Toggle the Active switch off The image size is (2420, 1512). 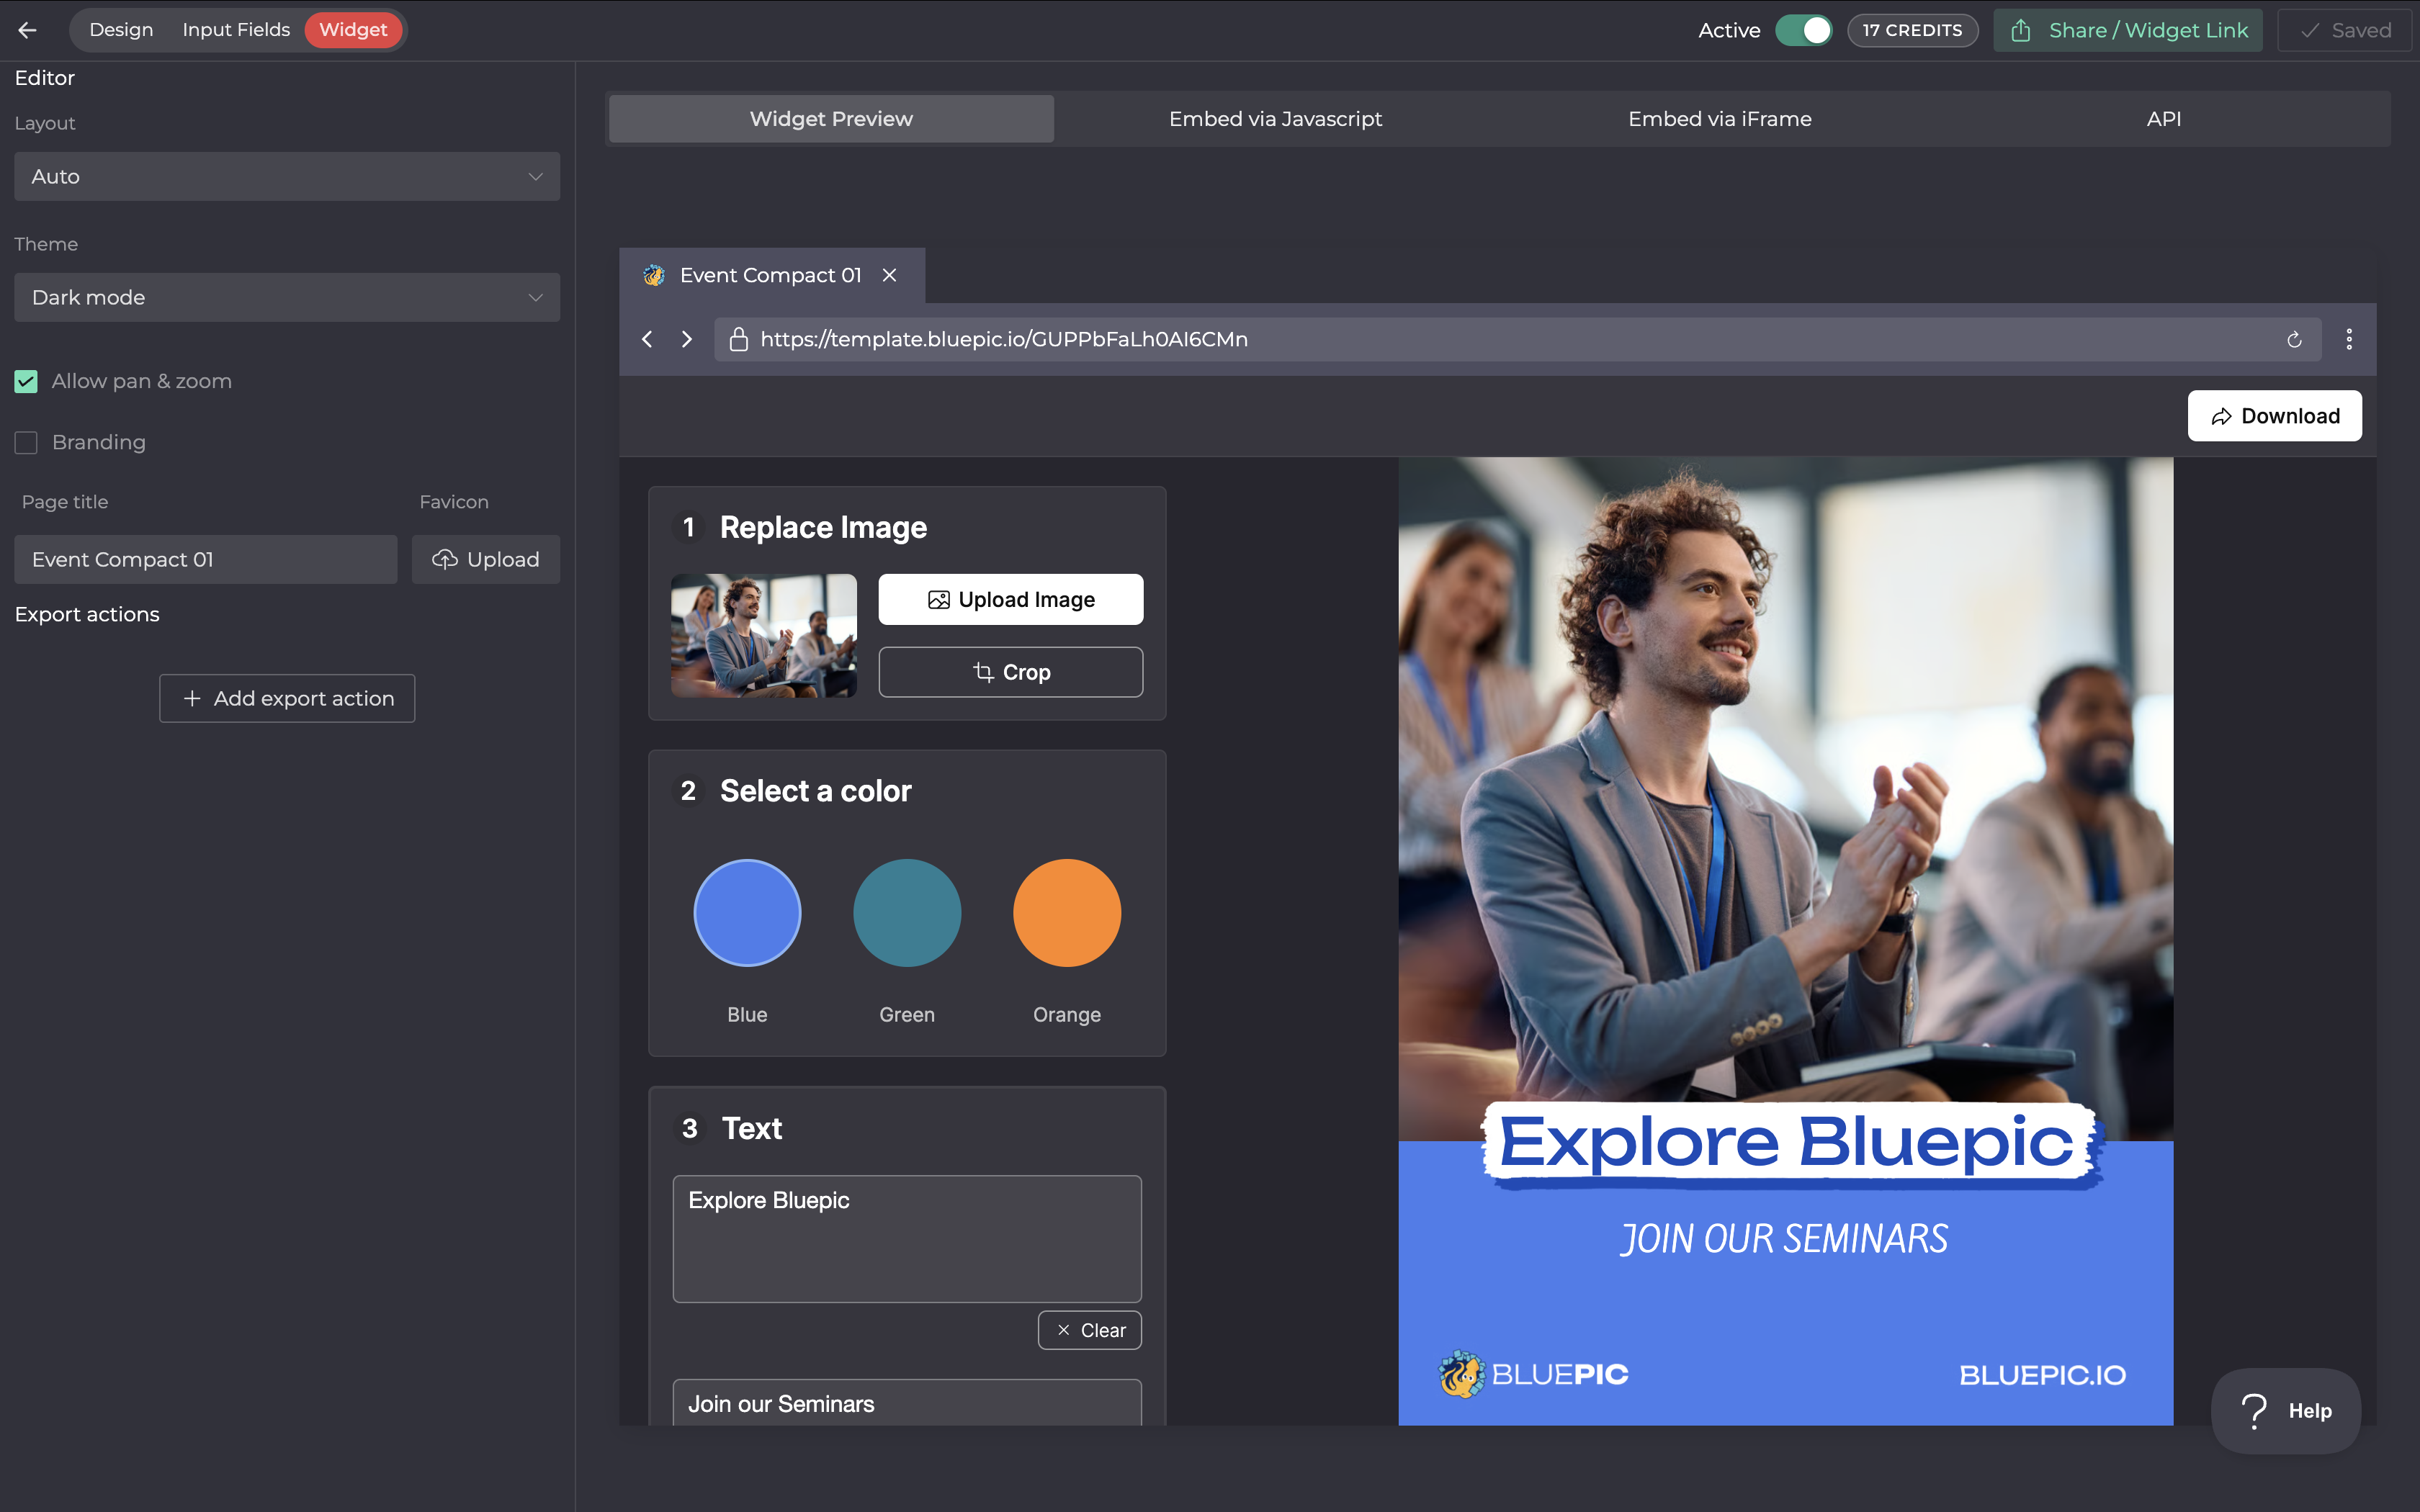[1803, 30]
